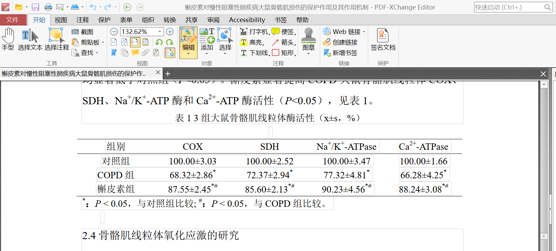
Task: Close the 槲皮素 document tab
Action: click(158, 72)
